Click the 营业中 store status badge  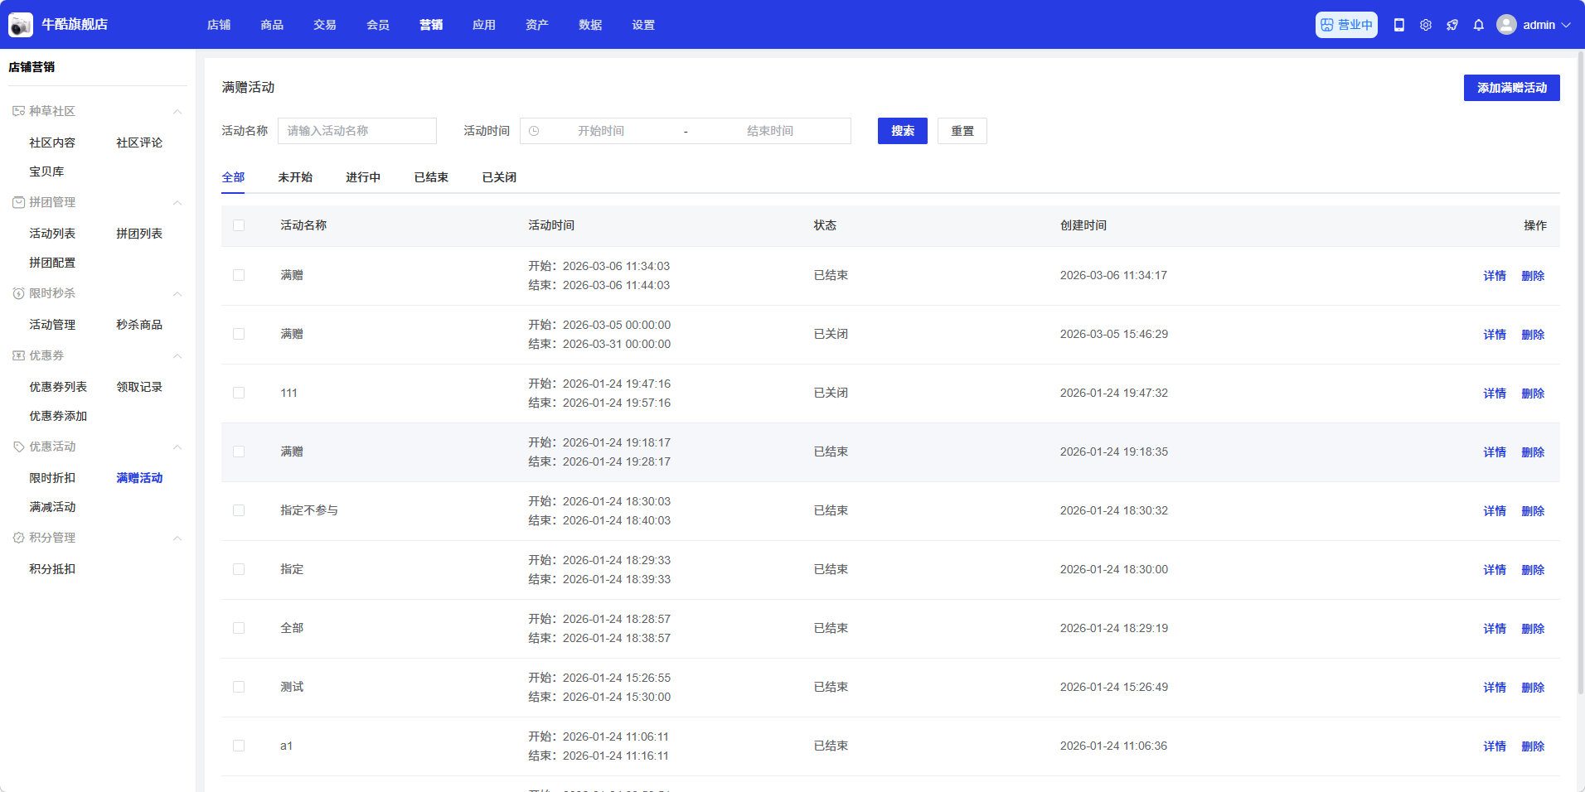[x=1346, y=25]
